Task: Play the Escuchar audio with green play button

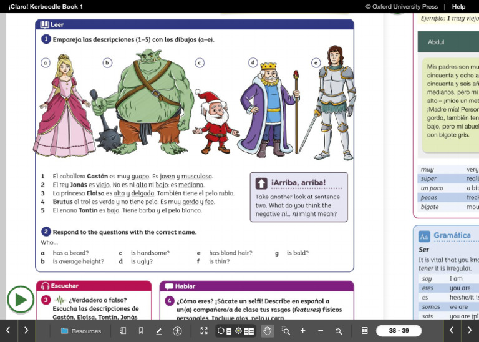Action: pos(21,300)
